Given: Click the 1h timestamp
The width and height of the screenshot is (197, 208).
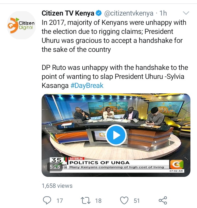Looking at the screenshot, I should pyautogui.click(x=163, y=13).
